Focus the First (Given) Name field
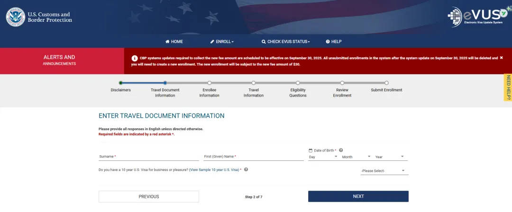 [254, 157]
